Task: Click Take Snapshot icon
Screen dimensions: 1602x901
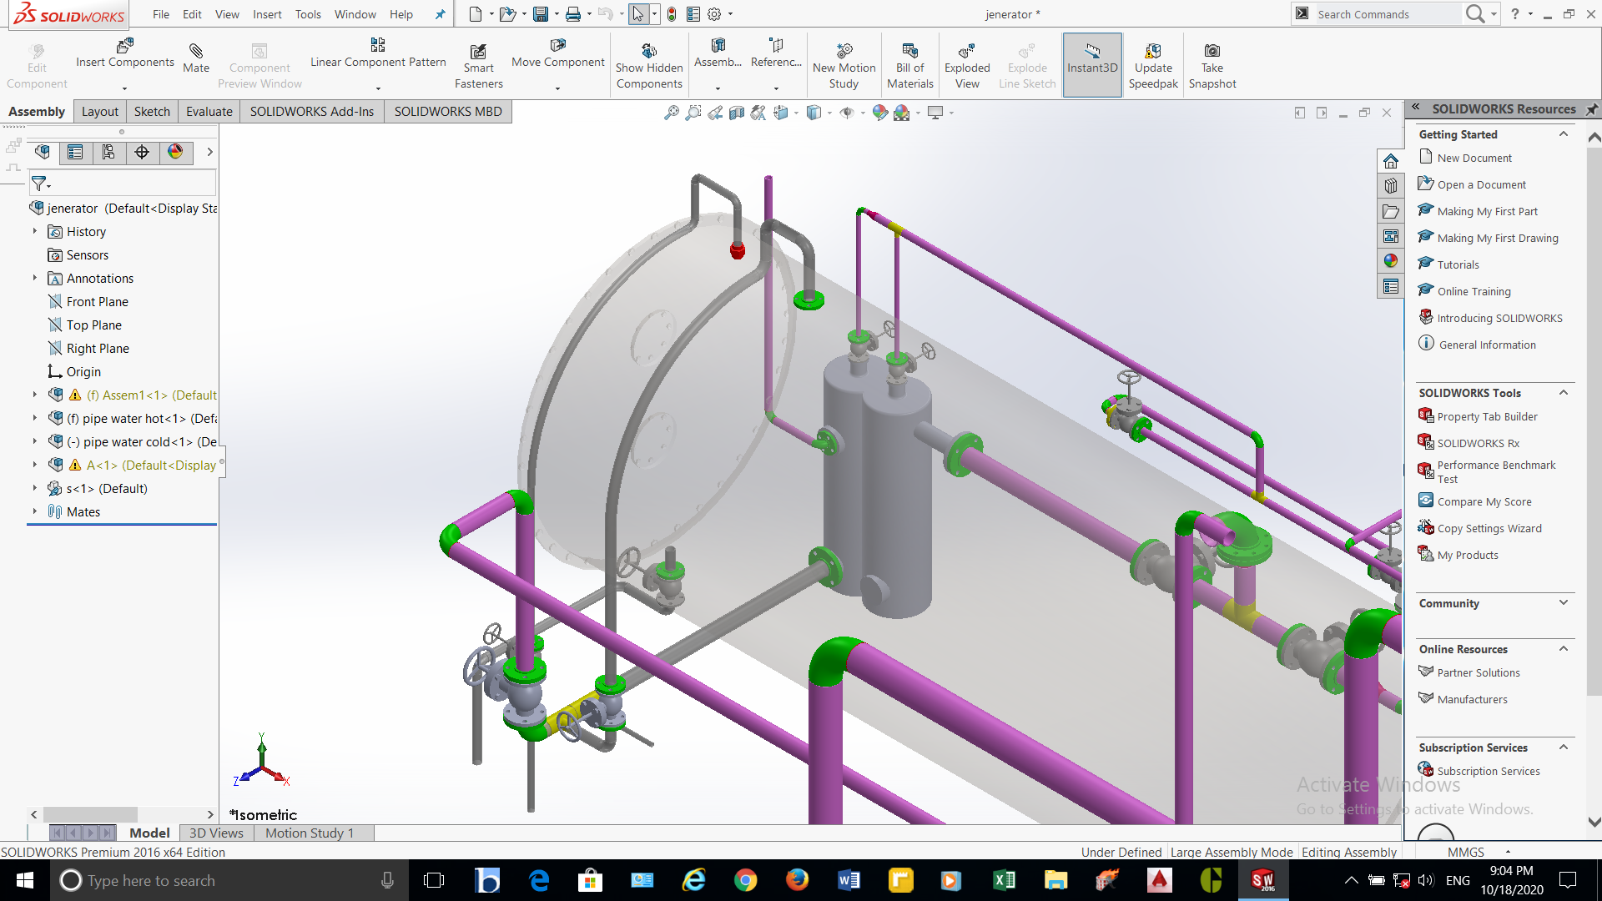Action: tap(1212, 52)
